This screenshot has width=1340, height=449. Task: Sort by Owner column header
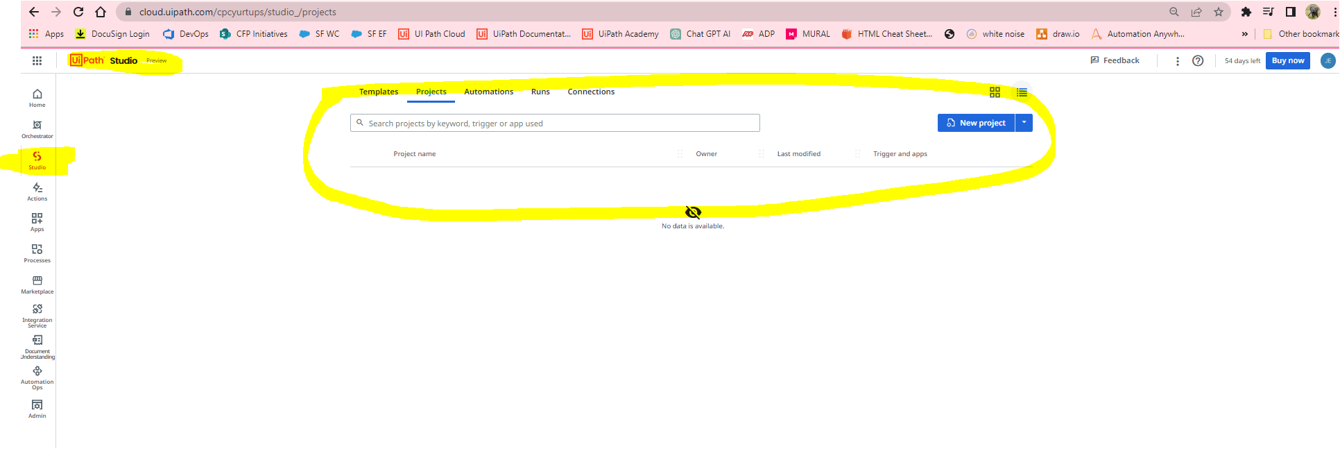tap(707, 154)
